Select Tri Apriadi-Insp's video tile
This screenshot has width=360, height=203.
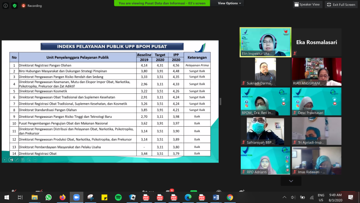click(x=317, y=131)
